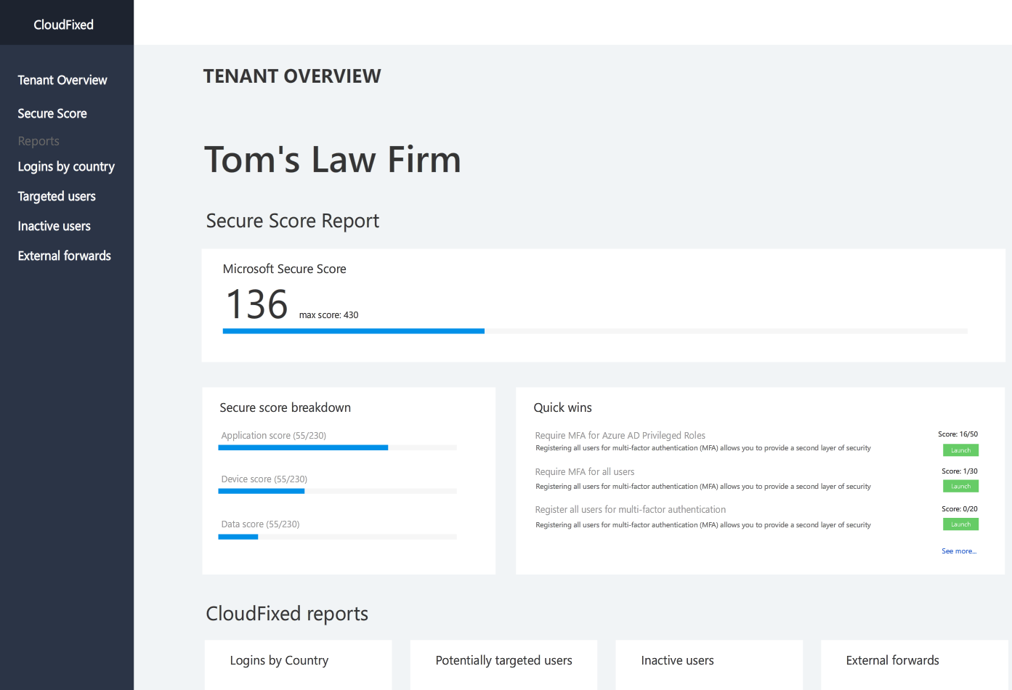Click the CloudFixed logo text

coord(63,25)
